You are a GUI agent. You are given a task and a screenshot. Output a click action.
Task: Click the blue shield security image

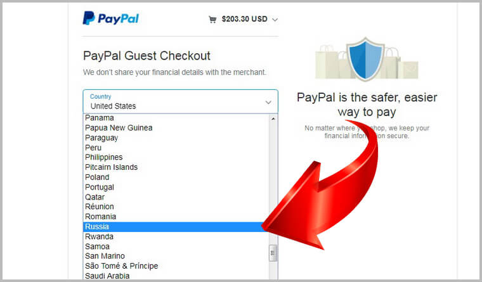[x=365, y=59]
